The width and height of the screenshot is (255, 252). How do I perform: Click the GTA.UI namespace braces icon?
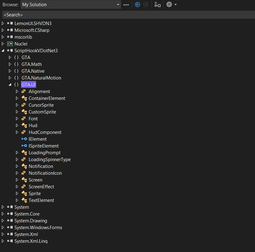click(16, 84)
